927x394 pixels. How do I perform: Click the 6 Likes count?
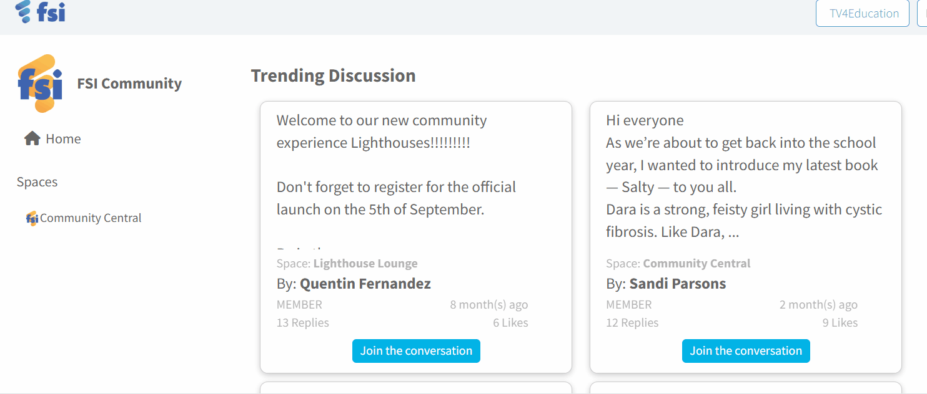tap(510, 323)
